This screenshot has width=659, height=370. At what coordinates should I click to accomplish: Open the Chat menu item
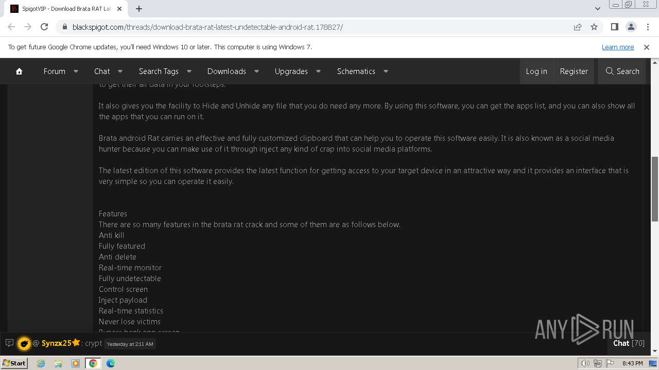102,71
